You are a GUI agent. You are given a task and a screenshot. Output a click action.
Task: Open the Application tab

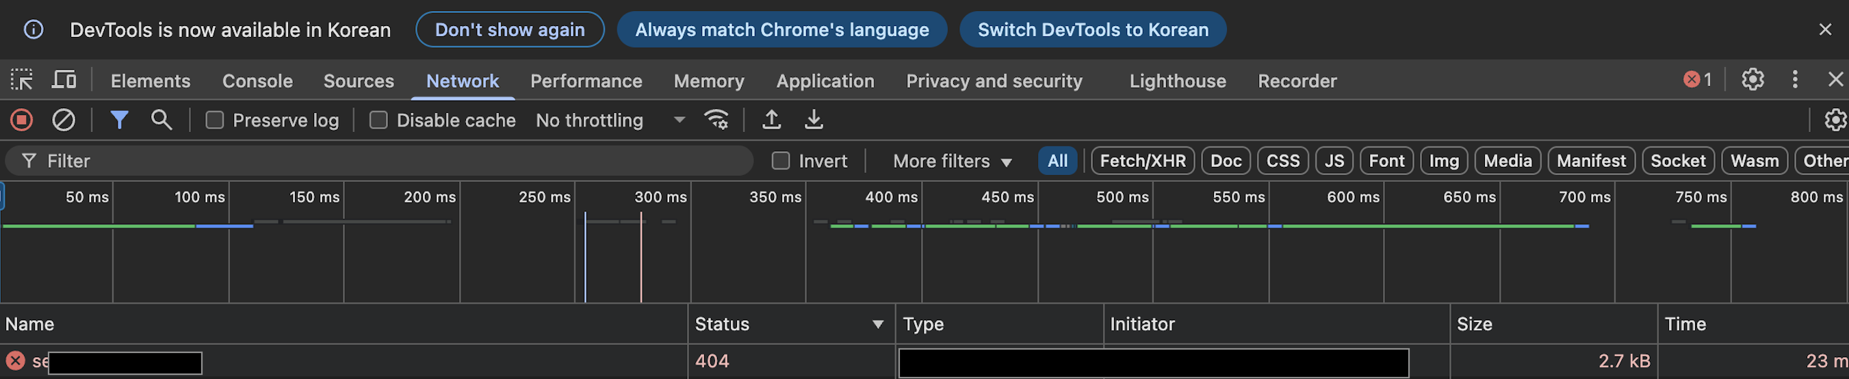pyautogui.click(x=825, y=81)
